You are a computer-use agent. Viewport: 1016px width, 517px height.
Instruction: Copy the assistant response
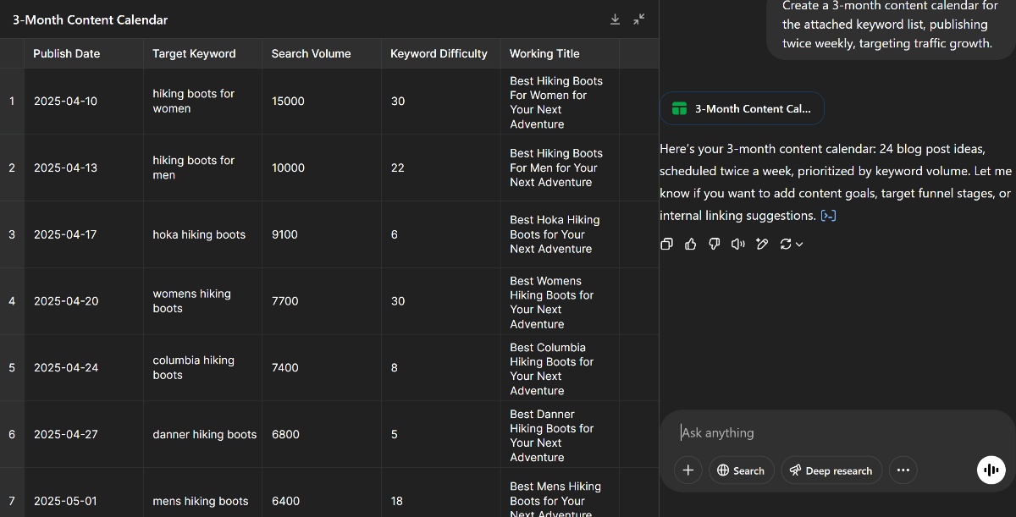click(x=666, y=244)
